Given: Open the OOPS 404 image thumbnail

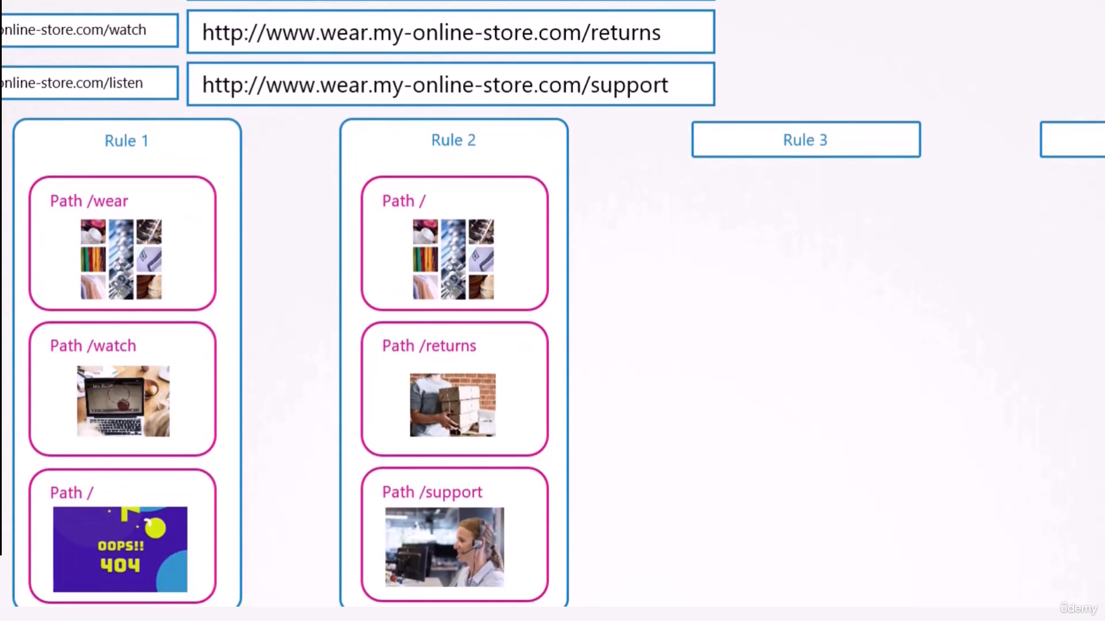Looking at the screenshot, I should (120, 549).
